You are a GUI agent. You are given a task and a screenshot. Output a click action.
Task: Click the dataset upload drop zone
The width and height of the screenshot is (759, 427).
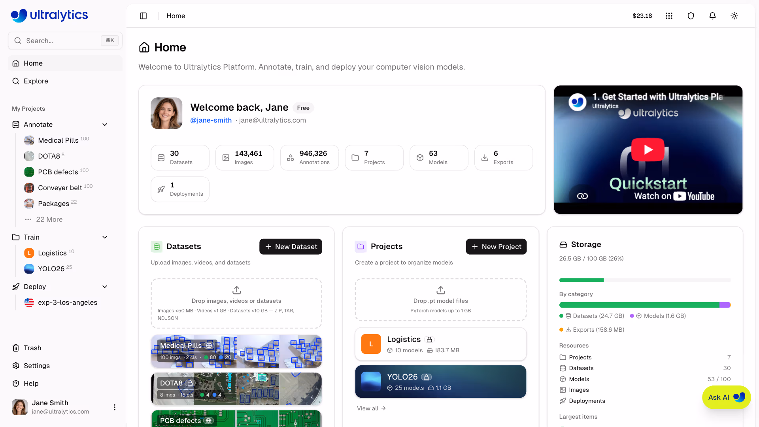[x=236, y=303]
